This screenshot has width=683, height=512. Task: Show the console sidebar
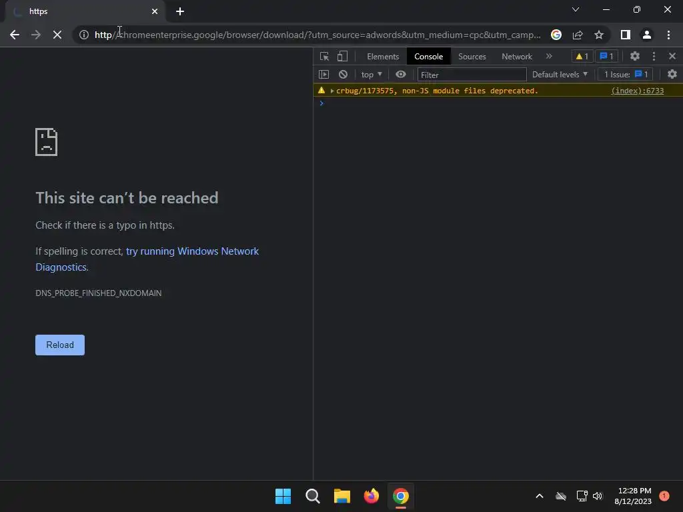coord(323,75)
